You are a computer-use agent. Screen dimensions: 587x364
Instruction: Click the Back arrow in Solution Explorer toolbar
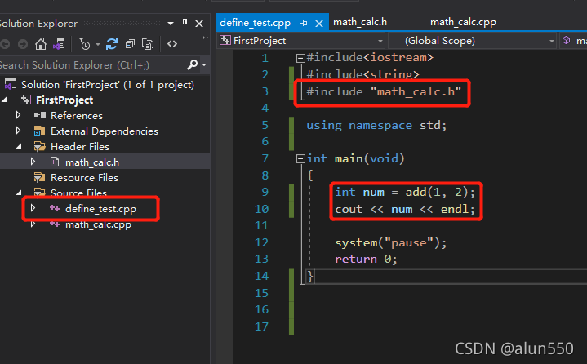5,44
